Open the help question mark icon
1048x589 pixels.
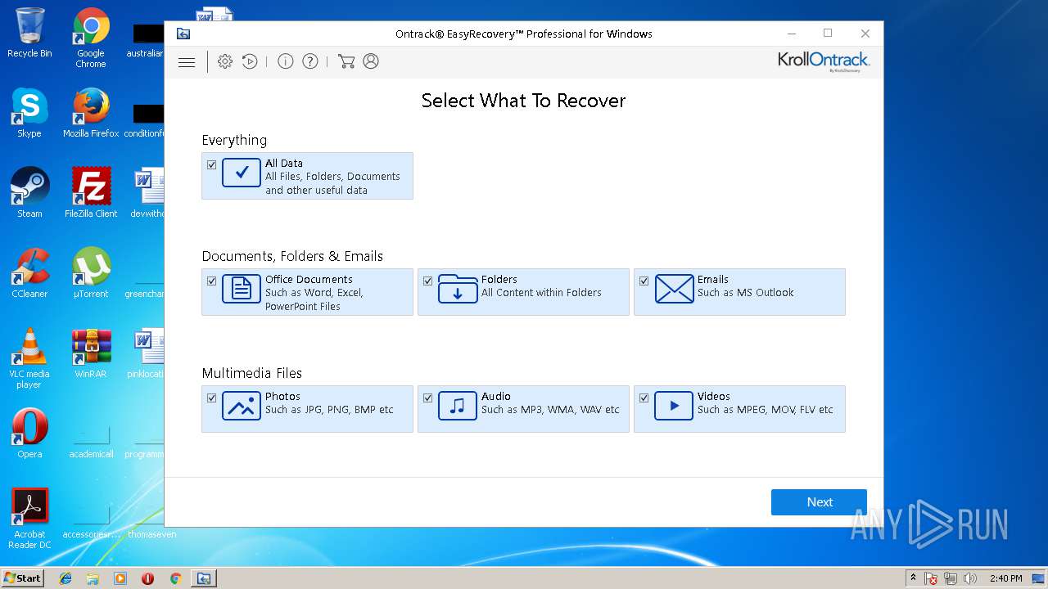click(310, 61)
